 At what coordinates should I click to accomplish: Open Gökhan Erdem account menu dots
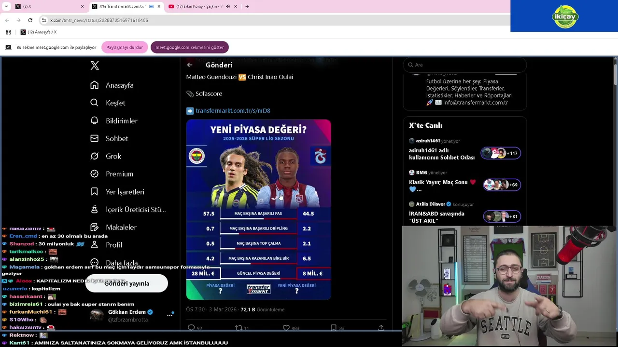point(170,315)
